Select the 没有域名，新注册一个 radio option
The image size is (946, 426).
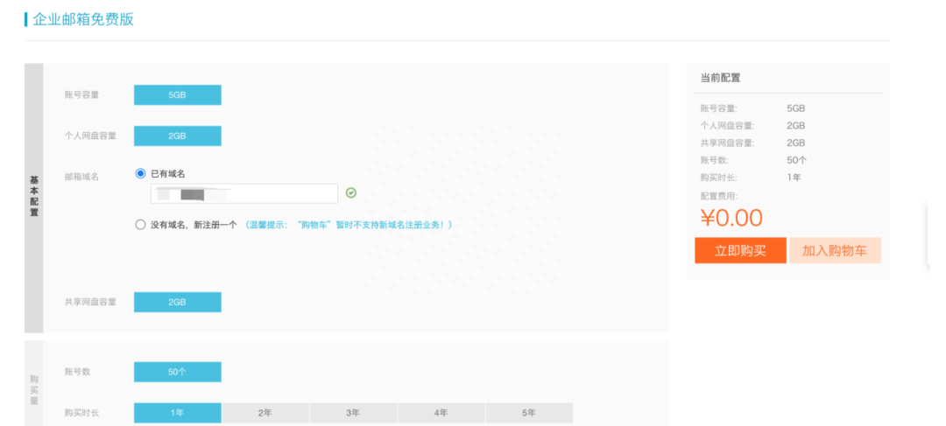(140, 225)
